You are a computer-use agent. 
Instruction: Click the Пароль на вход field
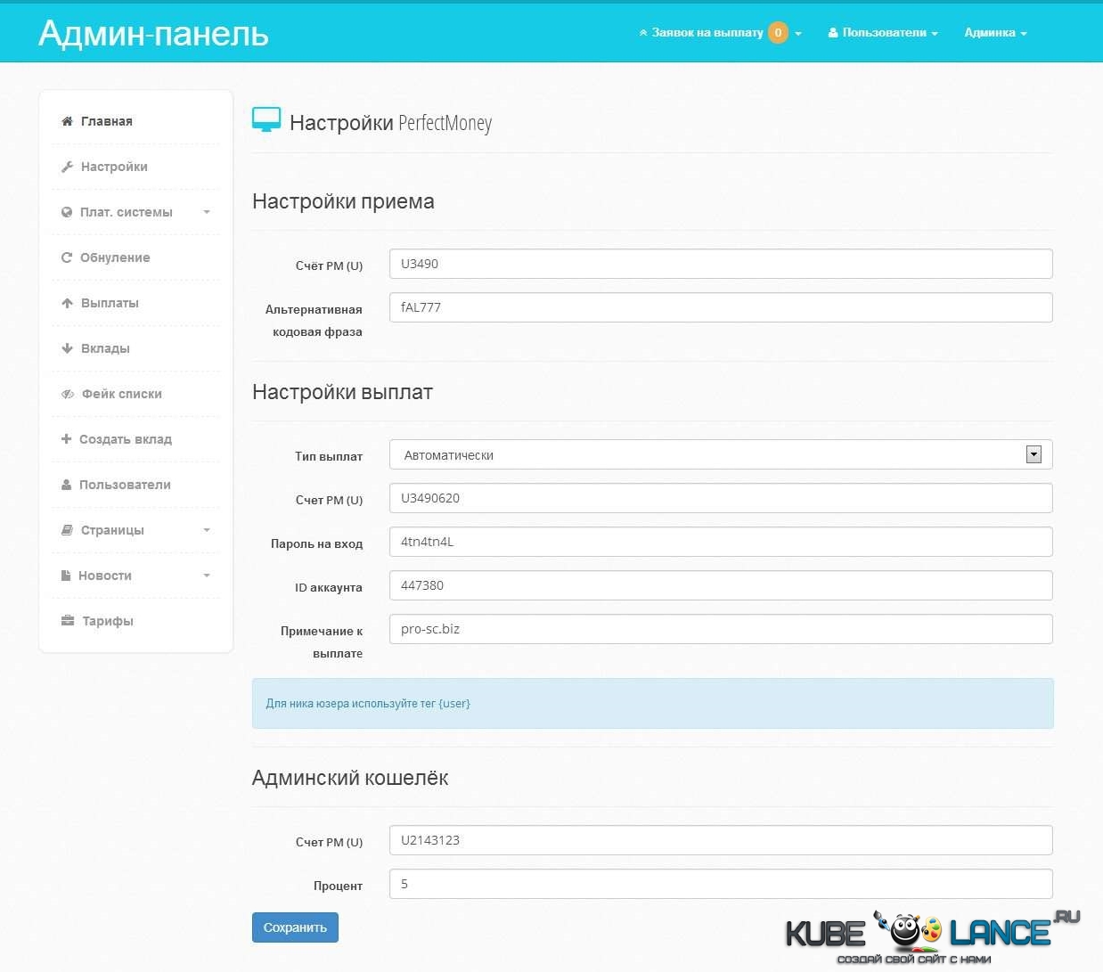(x=720, y=542)
